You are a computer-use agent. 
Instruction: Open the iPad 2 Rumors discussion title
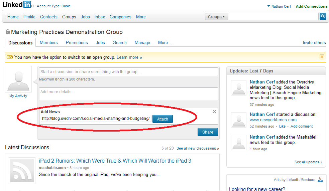click(x=115, y=161)
